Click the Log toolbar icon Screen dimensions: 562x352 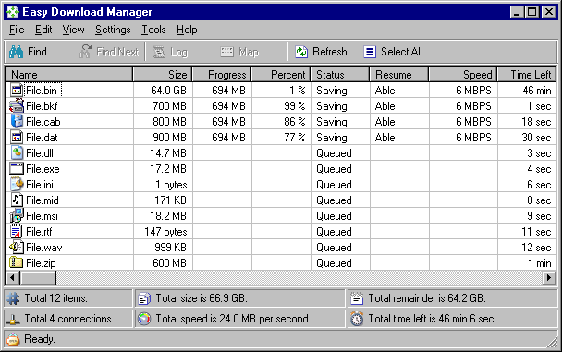(159, 52)
